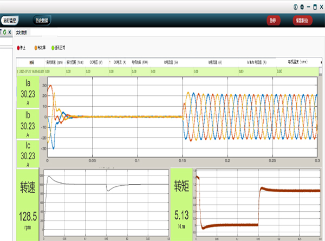Click the green communication-normal status dot
The image size is (325, 241).
tap(53, 48)
